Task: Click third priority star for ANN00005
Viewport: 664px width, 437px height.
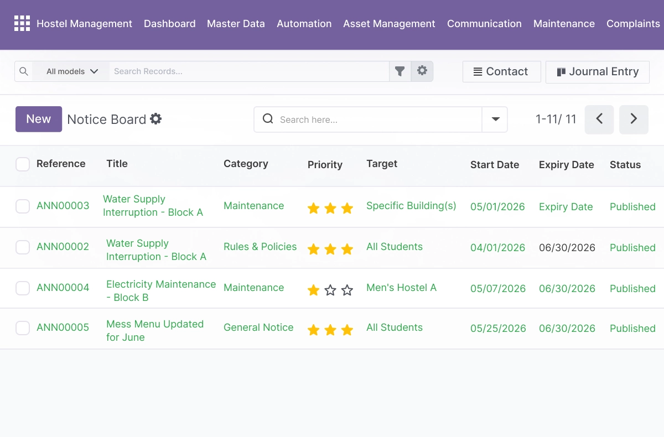Action: 347,330
